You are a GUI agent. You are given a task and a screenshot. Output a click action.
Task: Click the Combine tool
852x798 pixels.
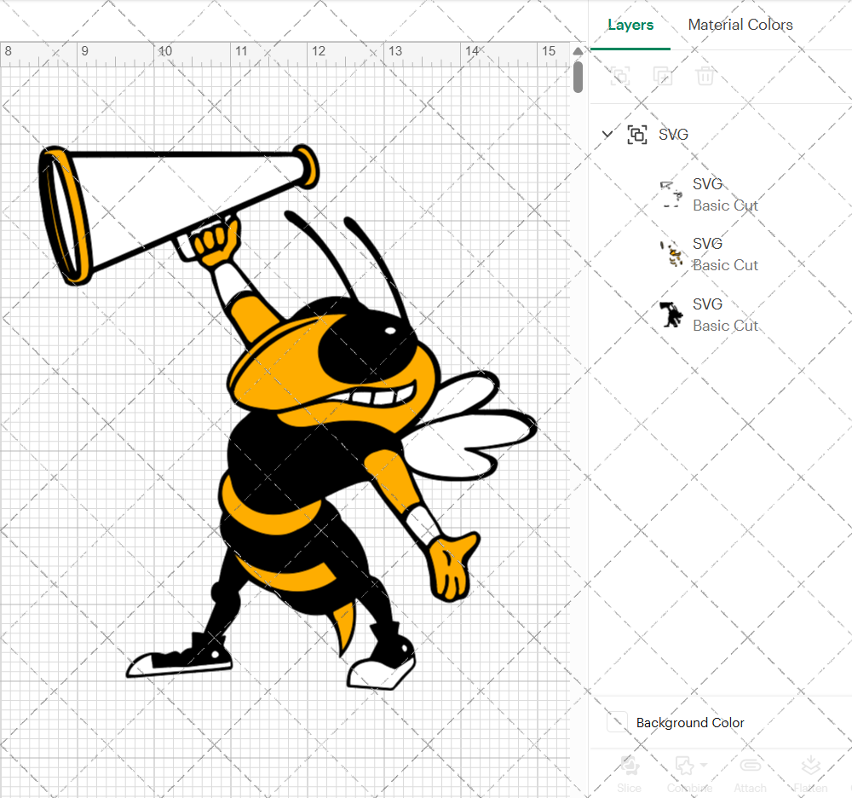tap(689, 773)
